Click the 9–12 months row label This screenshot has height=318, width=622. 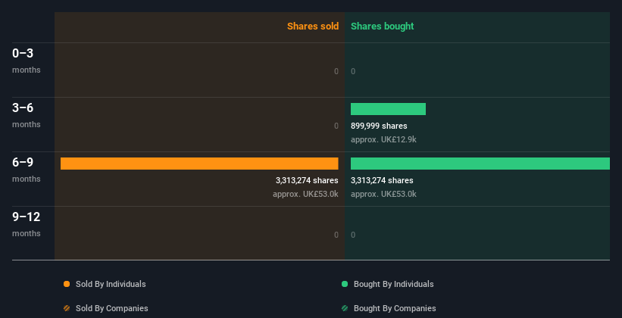pos(27,224)
